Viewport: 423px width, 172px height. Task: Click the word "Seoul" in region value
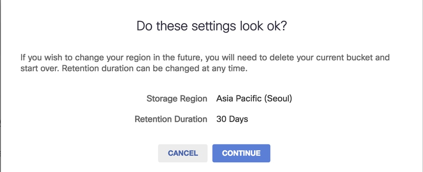[279, 99]
